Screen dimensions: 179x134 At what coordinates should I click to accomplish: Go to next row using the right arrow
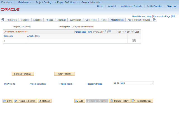pyautogui.click(x=132, y=31)
